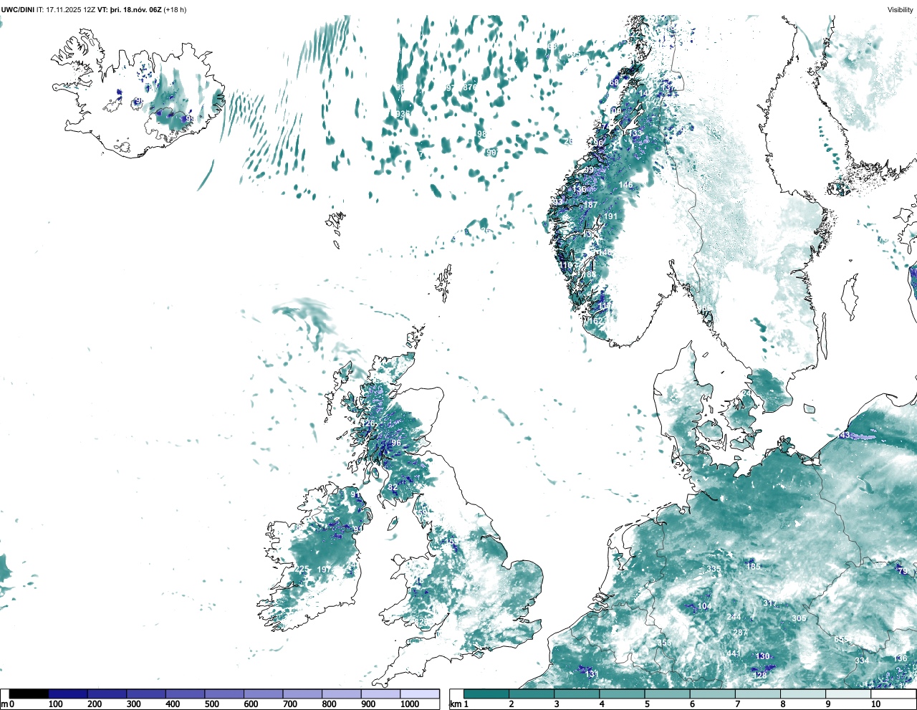Click the dark teal 1–2 km legend swatch
Image resolution: width=917 pixels, height=710 pixels.
point(486,694)
